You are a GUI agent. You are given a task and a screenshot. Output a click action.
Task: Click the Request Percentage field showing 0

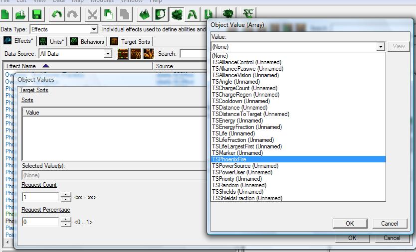click(40, 222)
